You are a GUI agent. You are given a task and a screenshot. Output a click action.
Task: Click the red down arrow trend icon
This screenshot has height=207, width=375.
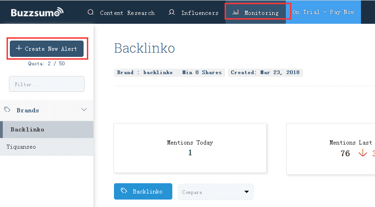(x=362, y=153)
